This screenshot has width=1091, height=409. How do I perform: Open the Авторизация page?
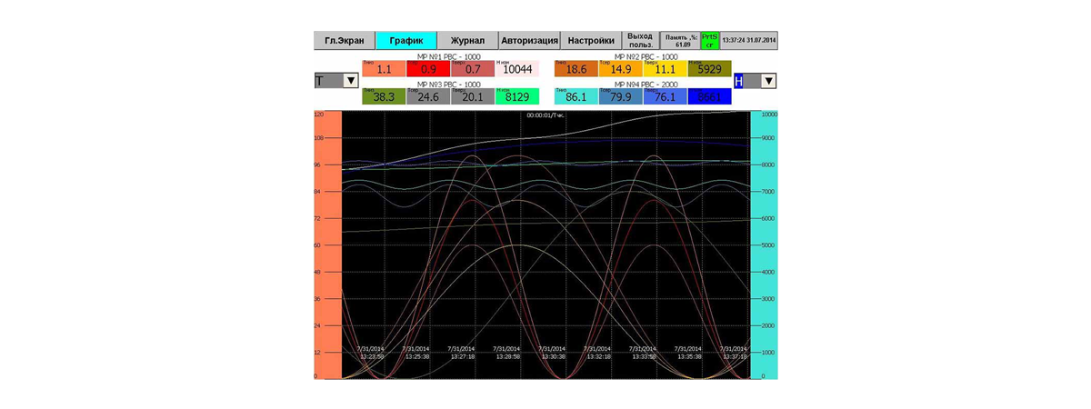(x=529, y=41)
